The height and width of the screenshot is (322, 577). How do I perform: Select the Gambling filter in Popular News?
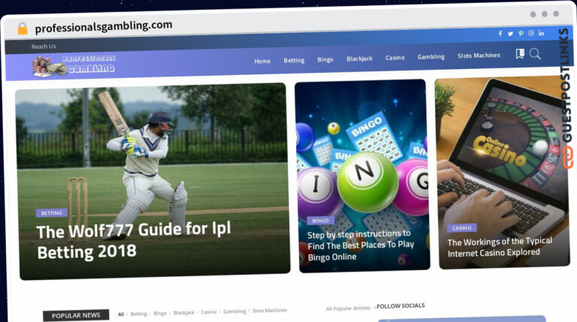234,311
